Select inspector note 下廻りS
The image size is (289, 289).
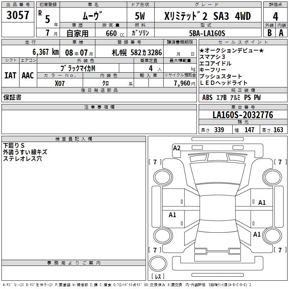(x=14, y=146)
